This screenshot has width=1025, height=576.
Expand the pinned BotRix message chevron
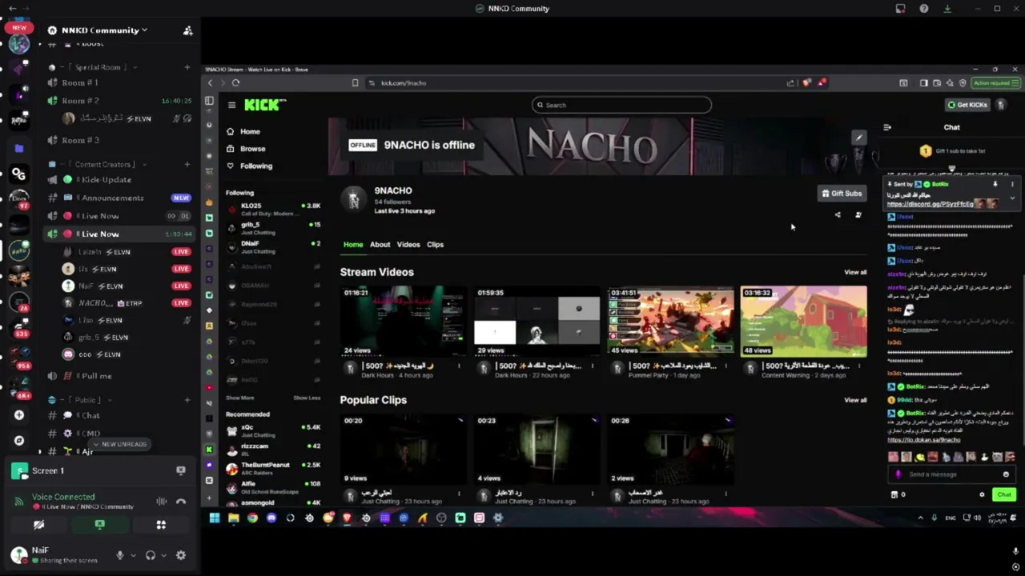click(x=1012, y=198)
